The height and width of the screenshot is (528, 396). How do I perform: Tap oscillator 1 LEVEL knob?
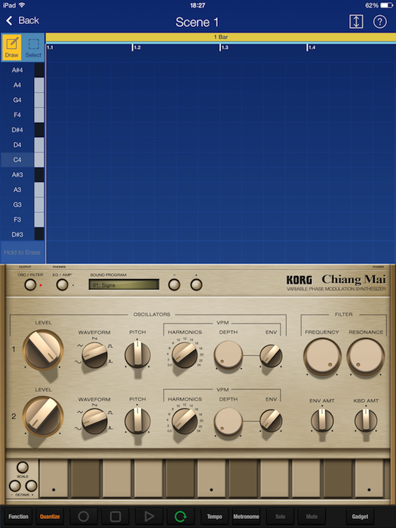point(43,349)
